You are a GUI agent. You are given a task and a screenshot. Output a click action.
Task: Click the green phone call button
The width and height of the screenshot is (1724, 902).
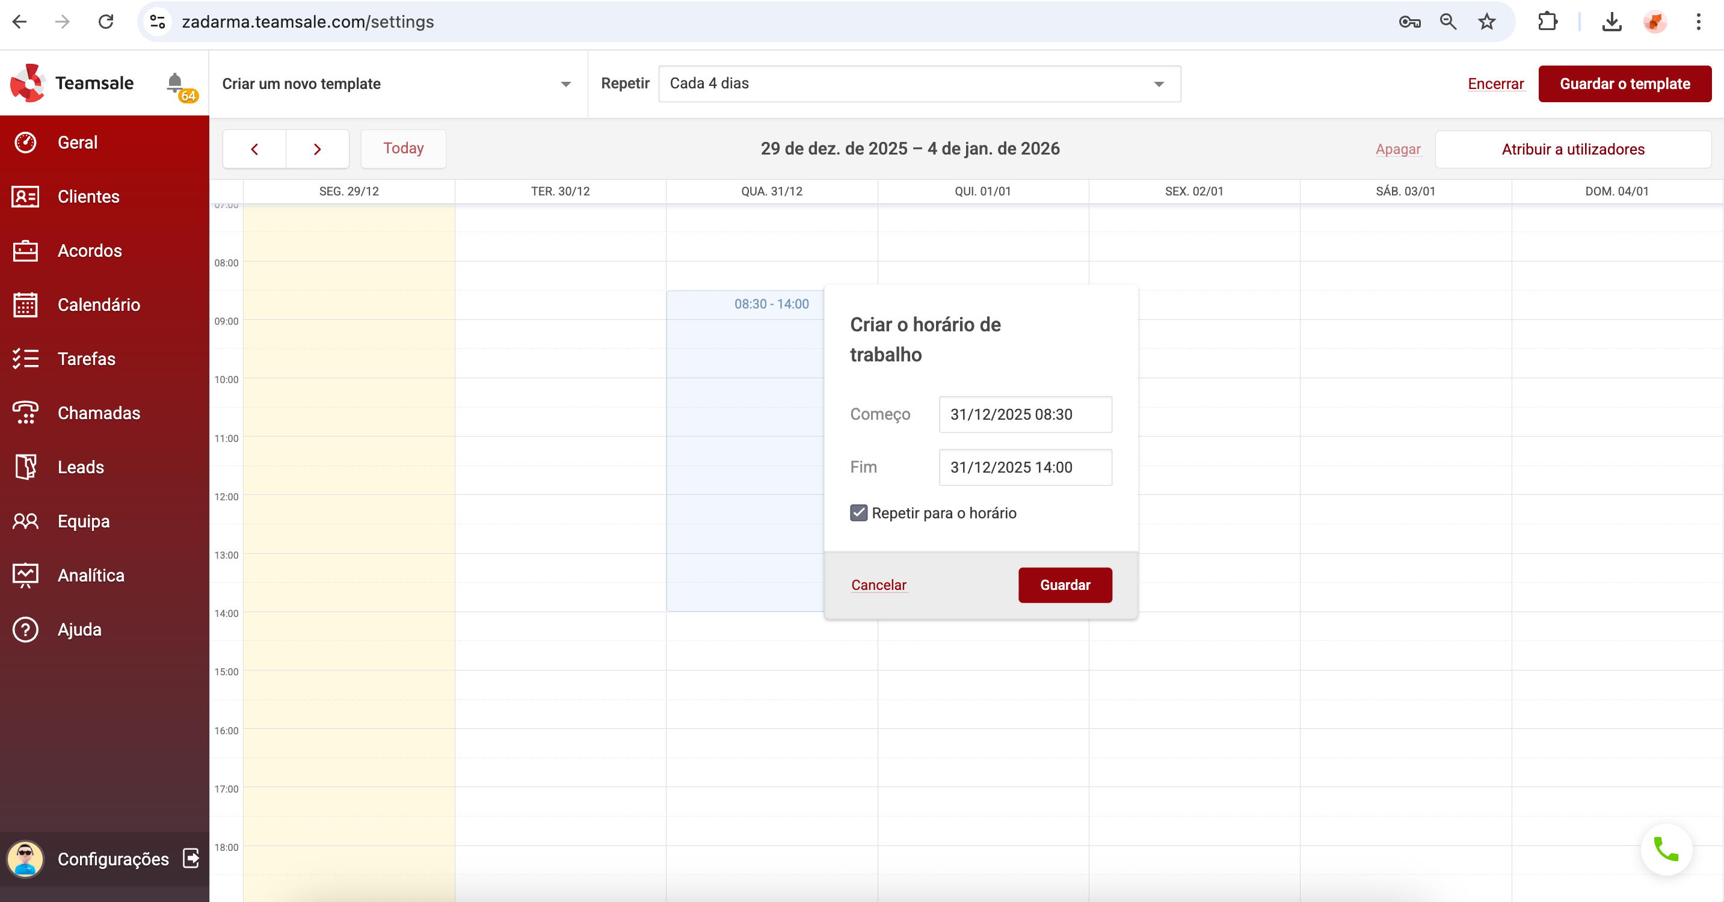pos(1666,849)
